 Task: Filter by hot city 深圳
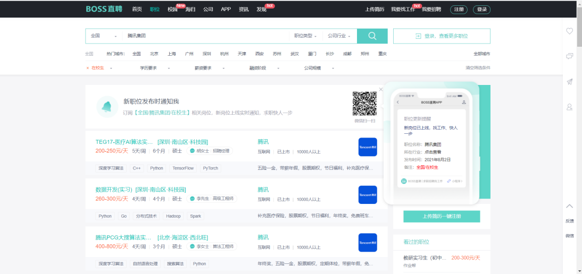pos(207,54)
